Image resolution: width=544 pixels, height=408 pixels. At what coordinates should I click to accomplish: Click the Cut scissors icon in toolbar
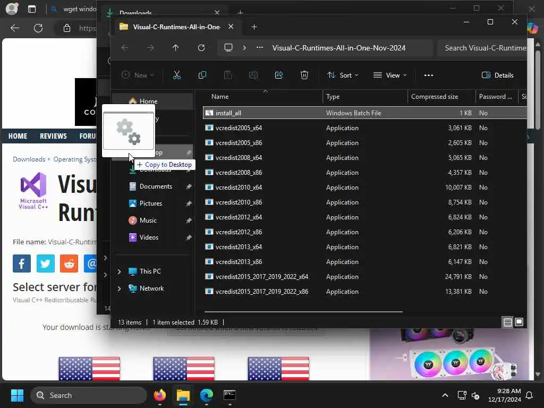(176, 75)
